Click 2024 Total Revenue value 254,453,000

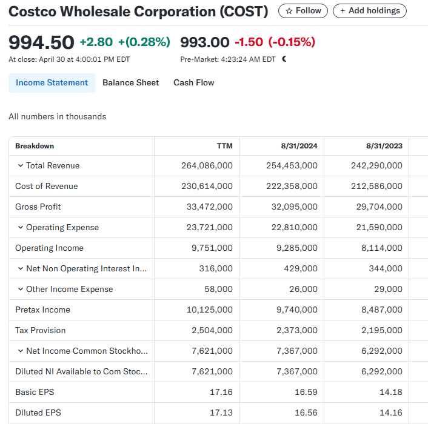(292, 165)
